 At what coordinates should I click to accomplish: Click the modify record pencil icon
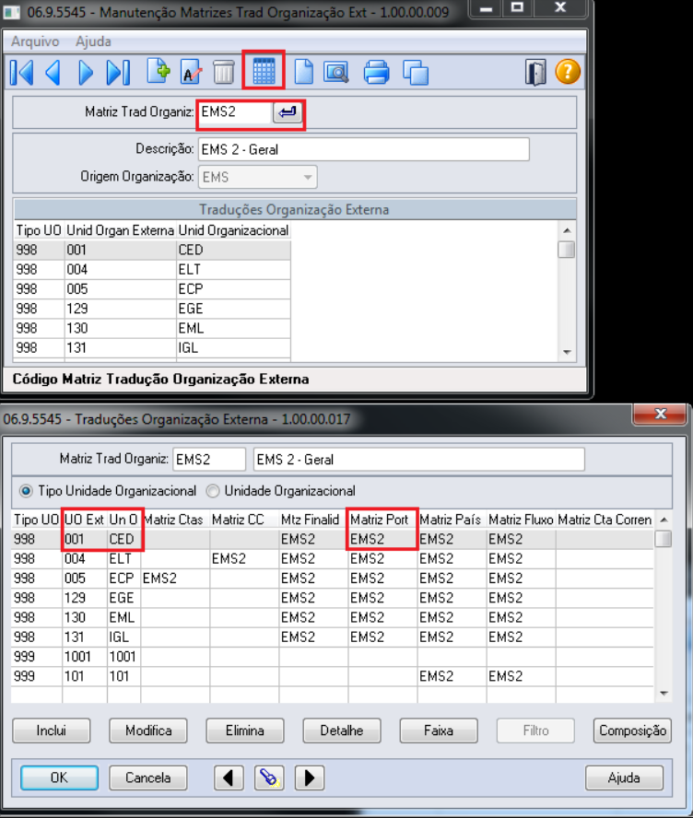pyautogui.click(x=191, y=72)
